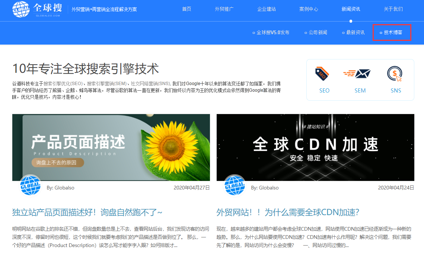Switch to 技术博客 submenu item
This screenshot has height=253, width=424.
tap(393, 33)
